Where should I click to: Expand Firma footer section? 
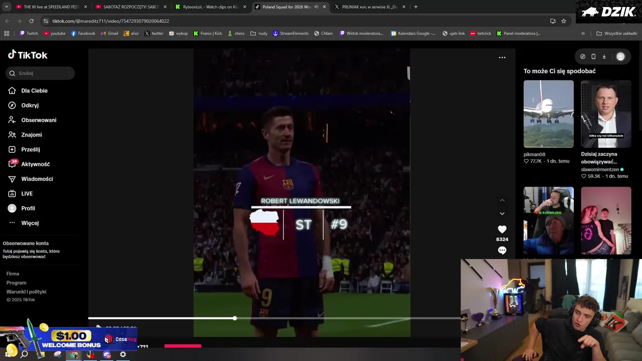(x=13, y=274)
